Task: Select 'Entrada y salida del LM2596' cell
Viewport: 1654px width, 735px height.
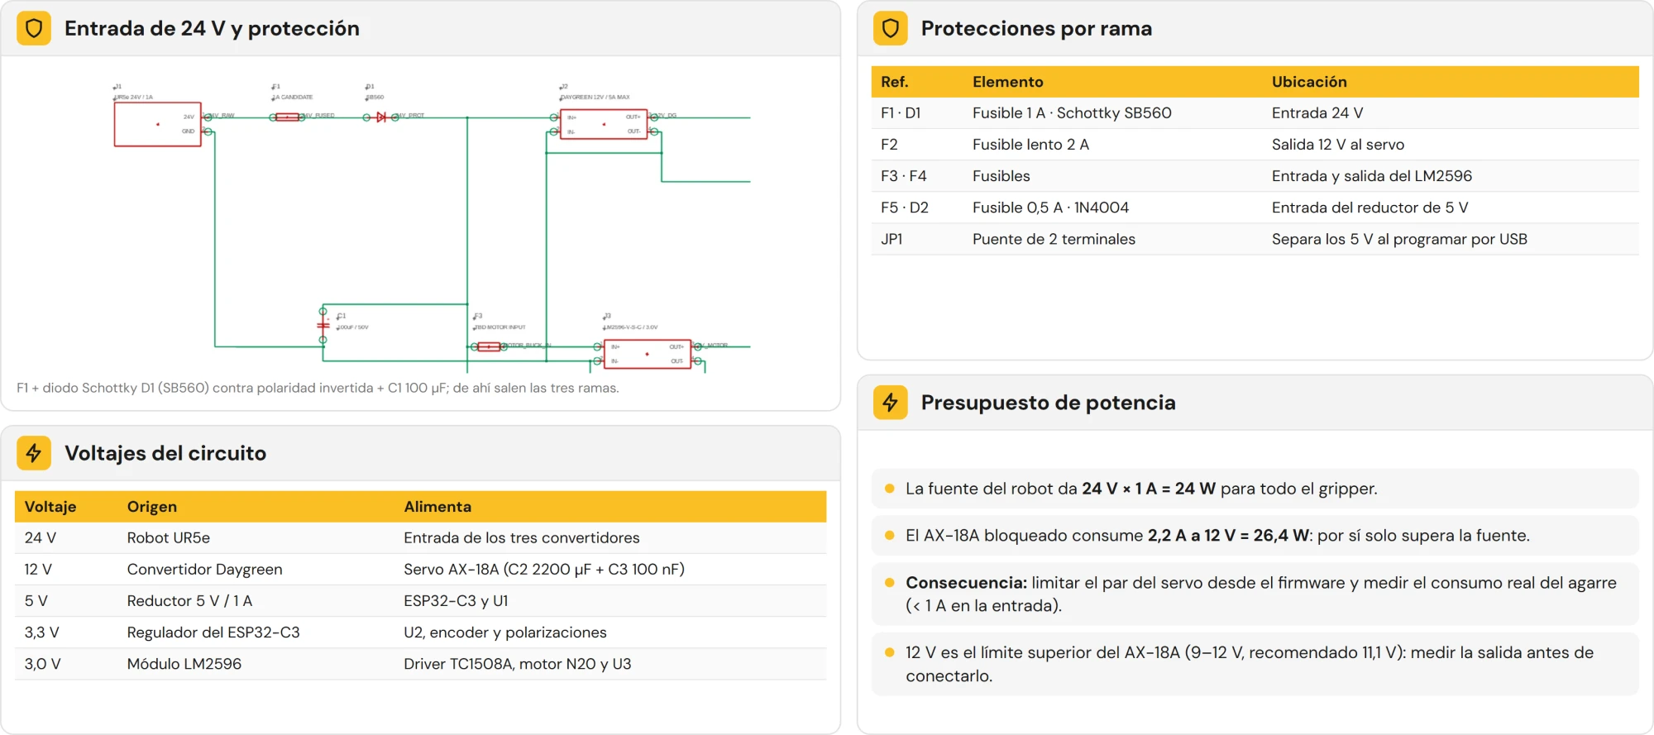Action: click(1372, 176)
